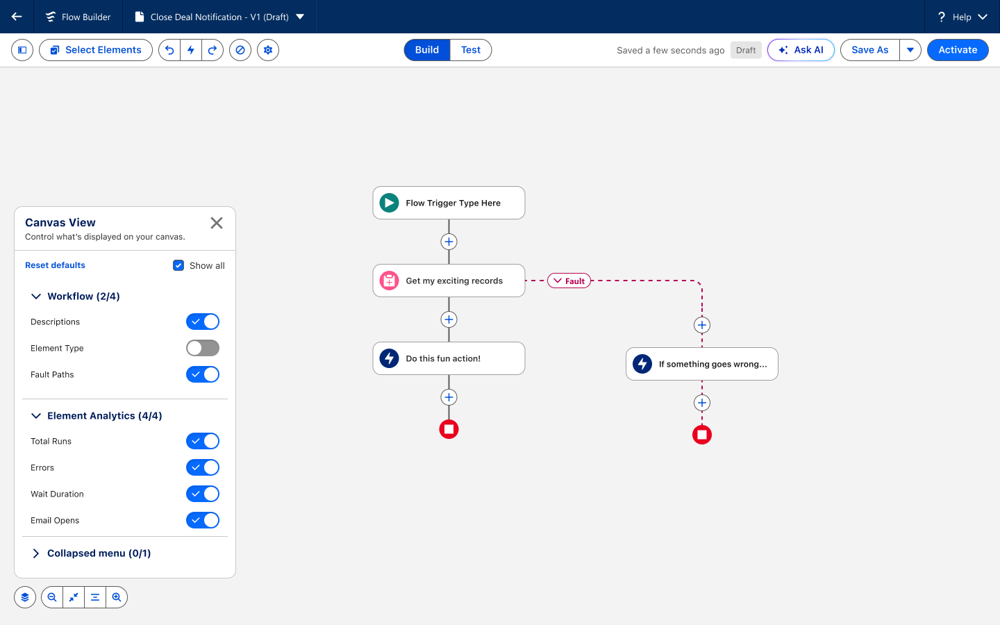Switch to the Test tab
The image size is (1000, 625).
click(x=471, y=50)
